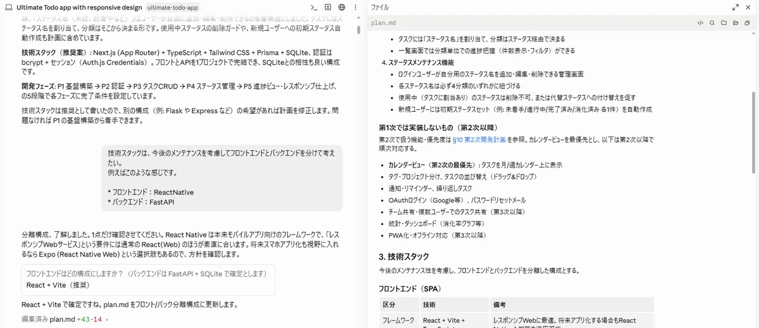Click the '技術スタック（推奨案）' bold text in chat
The image size is (759, 328).
click(56, 52)
